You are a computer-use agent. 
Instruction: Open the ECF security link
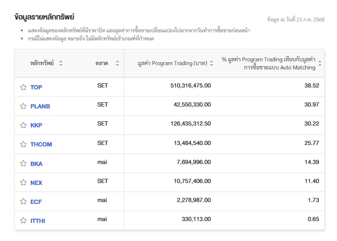tap(36, 202)
